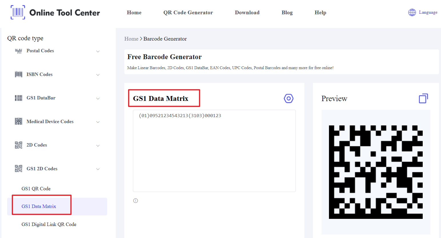The image size is (441, 238).
Task: Click the Postal Codes category label
Action: point(40,51)
